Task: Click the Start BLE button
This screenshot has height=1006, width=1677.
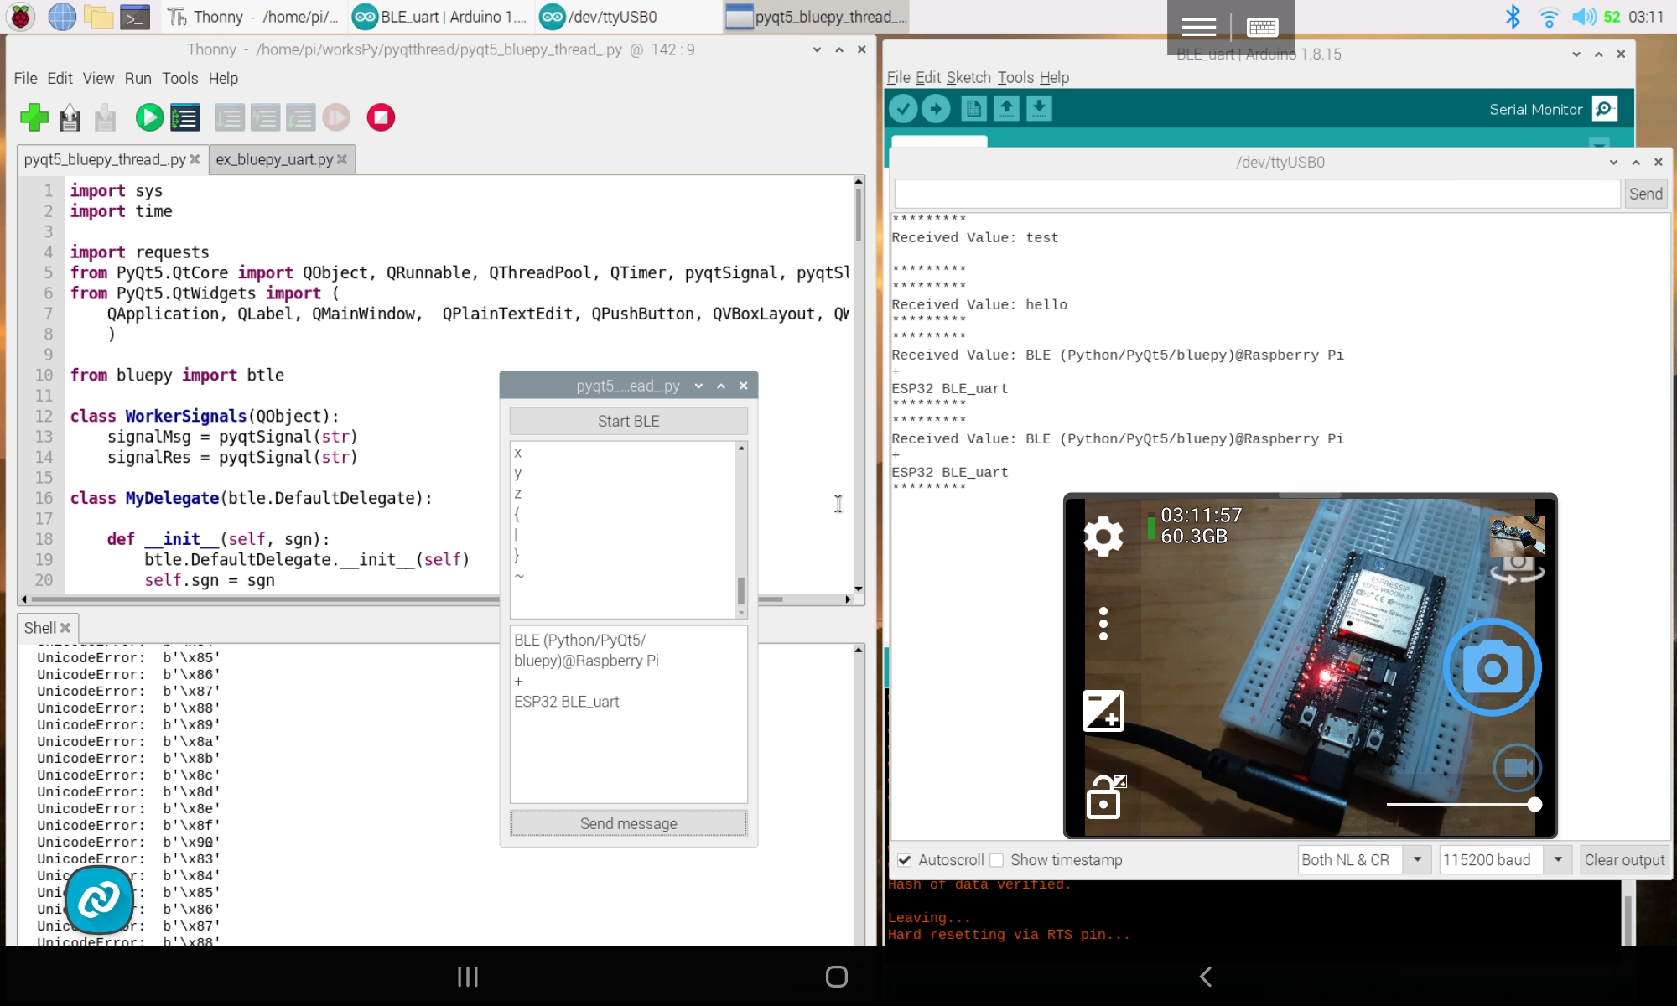Action: (x=628, y=420)
